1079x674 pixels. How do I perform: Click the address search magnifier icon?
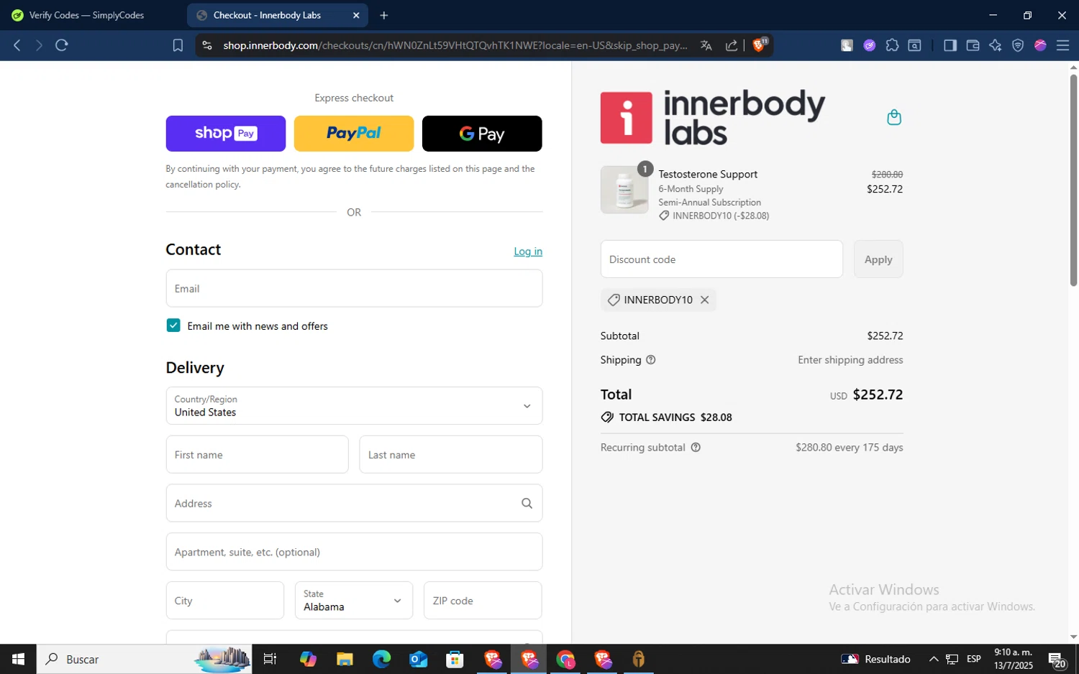(x=527, y=503)
